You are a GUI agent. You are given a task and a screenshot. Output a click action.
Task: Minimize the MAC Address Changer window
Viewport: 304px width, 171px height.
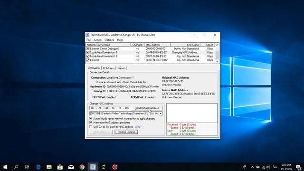195,35
